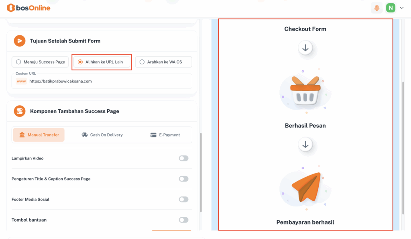Switch to the Cash On Delivery tab

coord(102,135)
